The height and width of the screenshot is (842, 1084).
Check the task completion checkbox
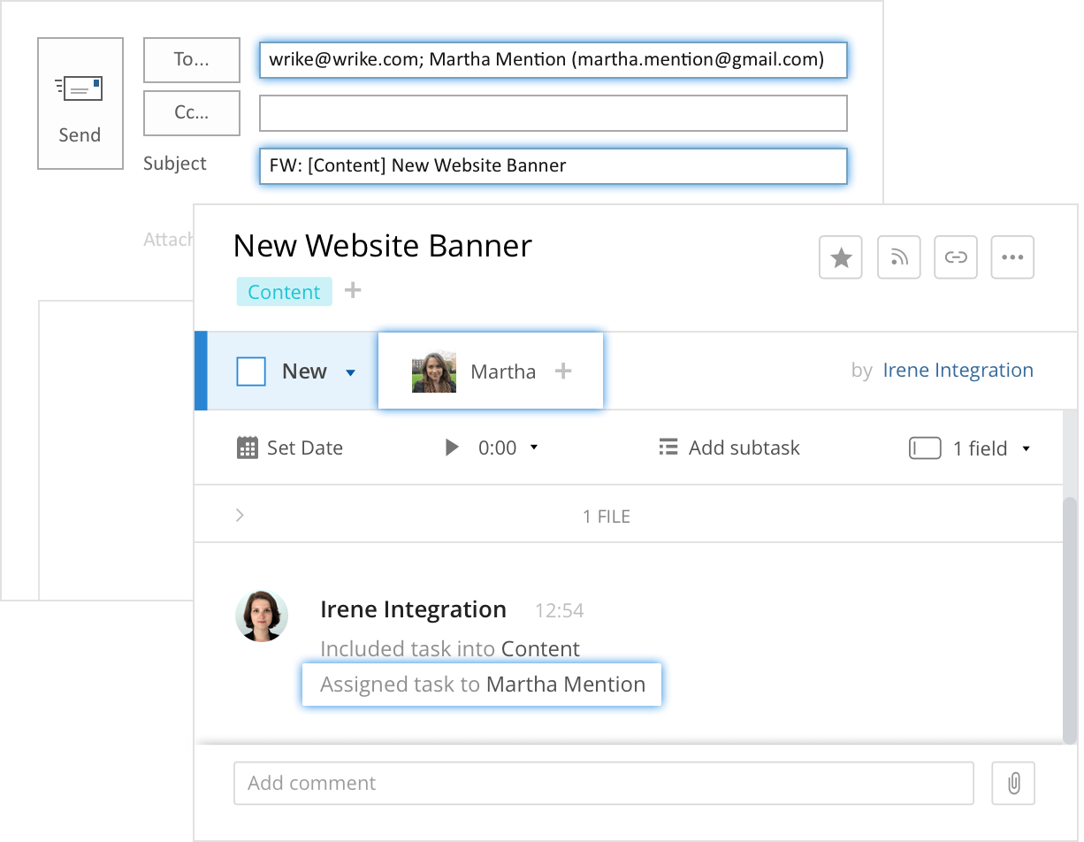pyautogui.click(x=251, y=371)
